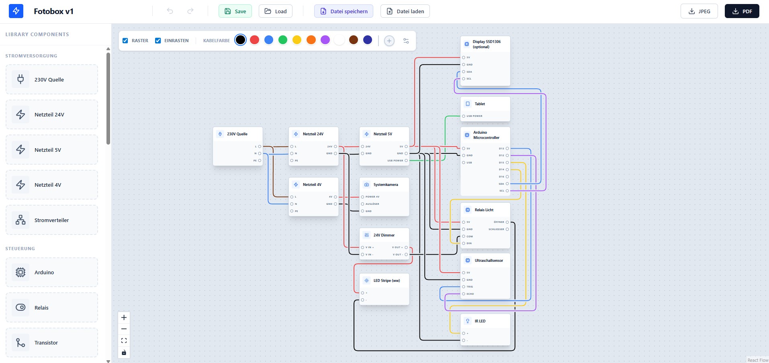Click library sidebar scrollbar thumb
Image resolution: width=769 pixels, height=363 pixels.
coord(108,98)
